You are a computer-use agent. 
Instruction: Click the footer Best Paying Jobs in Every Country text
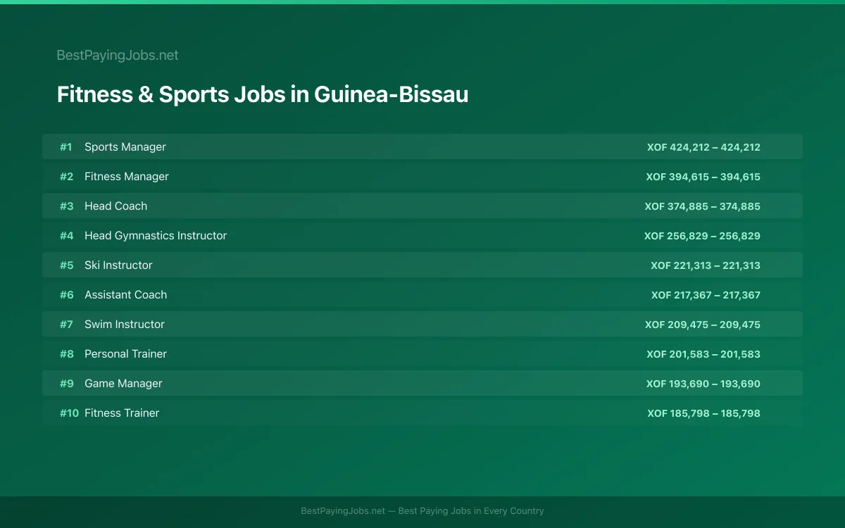click(x=471, y=511)
